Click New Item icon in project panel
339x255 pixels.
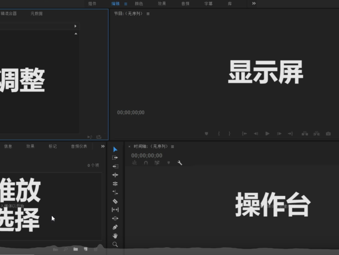(86, 249)
